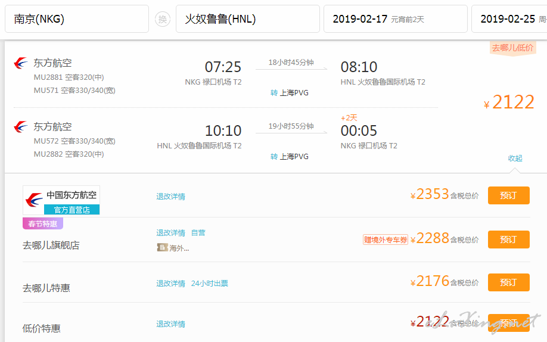This screenshot has height=342, width=547.
Task: Click flight number MU571 空客330/340(宽)
Action: coord(74,91)
